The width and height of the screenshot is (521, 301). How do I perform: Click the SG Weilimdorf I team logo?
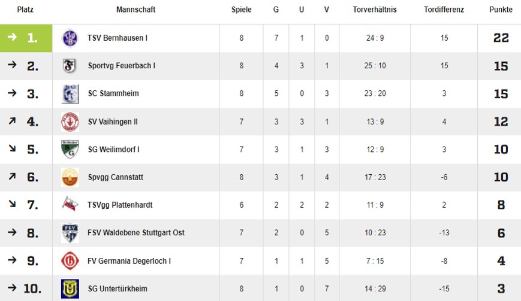[70, 150]
